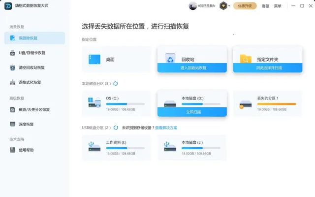Maximize the application window
Image resolution: width=315 pixels, height=197 pixels.
[x=302, y=6]
